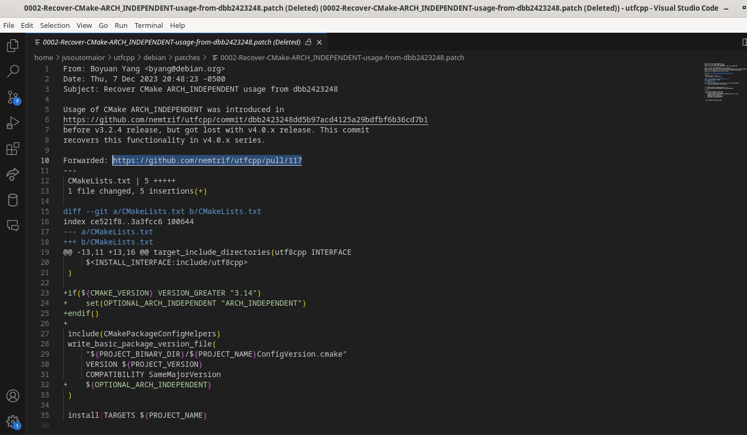
Task: Click the 'diff --git a/CMakeLists.txt' line
Action: point(162,211)
